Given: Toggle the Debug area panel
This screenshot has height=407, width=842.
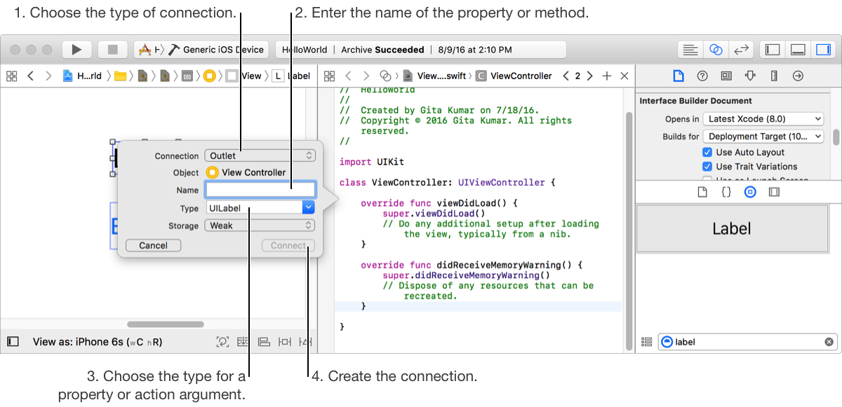Looking at the screenshot, I should pyautogui.click(x=798, y=50).
